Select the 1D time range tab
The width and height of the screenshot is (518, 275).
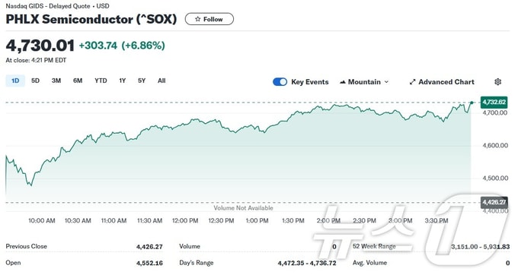(15, 81)
